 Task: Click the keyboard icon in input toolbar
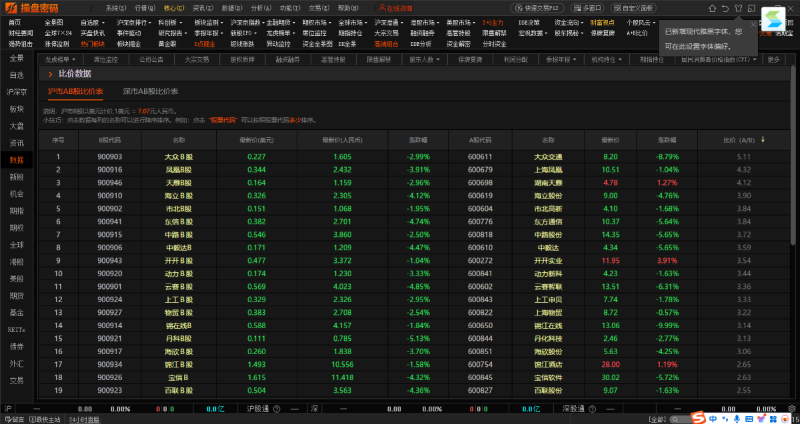[x=749, y=419]
